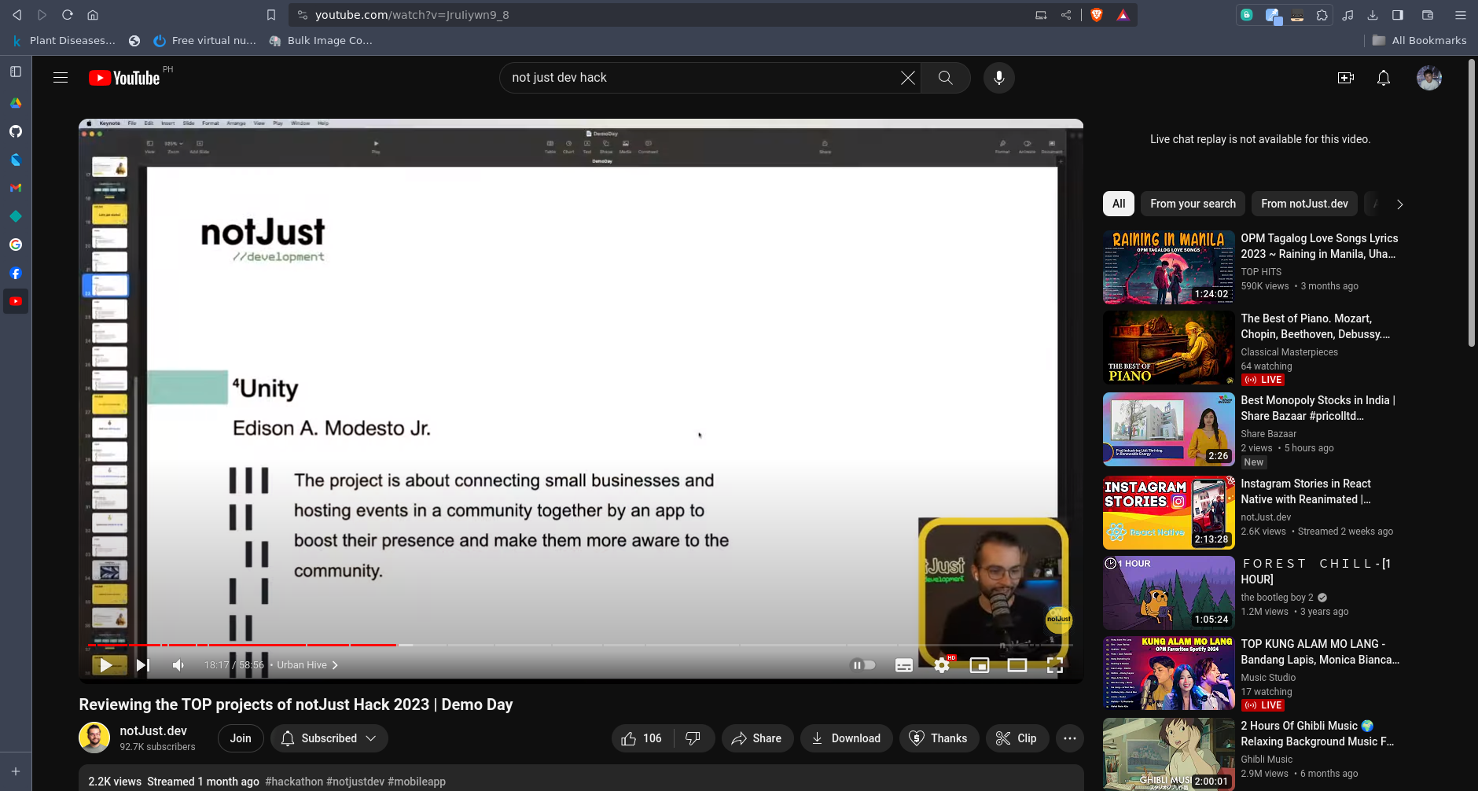Select the 'From notJust.dev' chip
Image resolution: width=1478 pixels, height=791 pixels.
[x=1303, y=204]
